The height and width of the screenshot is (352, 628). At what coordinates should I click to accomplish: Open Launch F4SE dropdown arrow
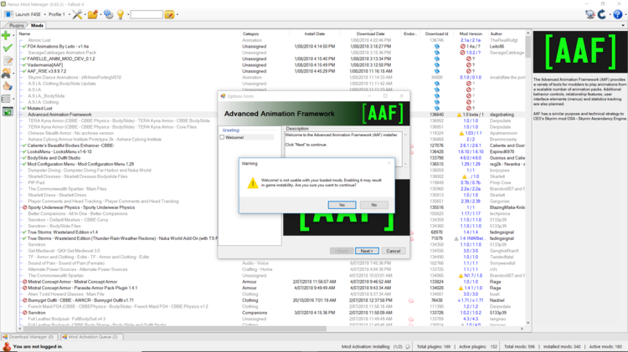44,15
